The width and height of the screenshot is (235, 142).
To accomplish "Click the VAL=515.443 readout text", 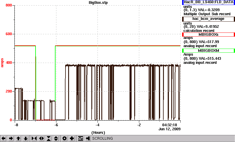I will pyautogui.click(x=209, y=59).
